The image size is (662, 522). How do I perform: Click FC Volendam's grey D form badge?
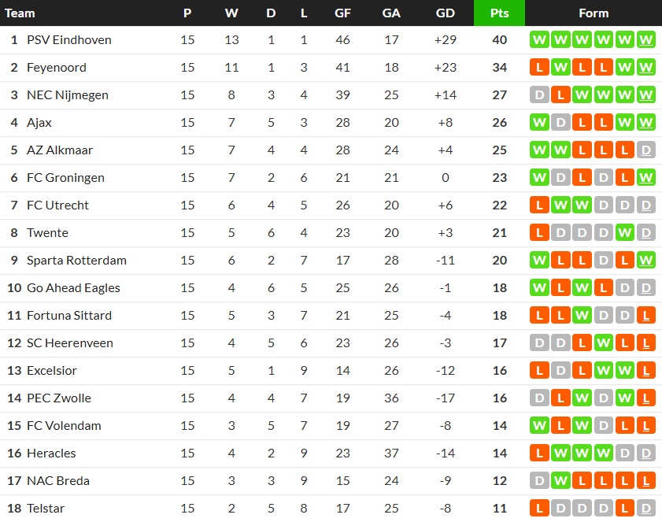(x=603, y=426)
